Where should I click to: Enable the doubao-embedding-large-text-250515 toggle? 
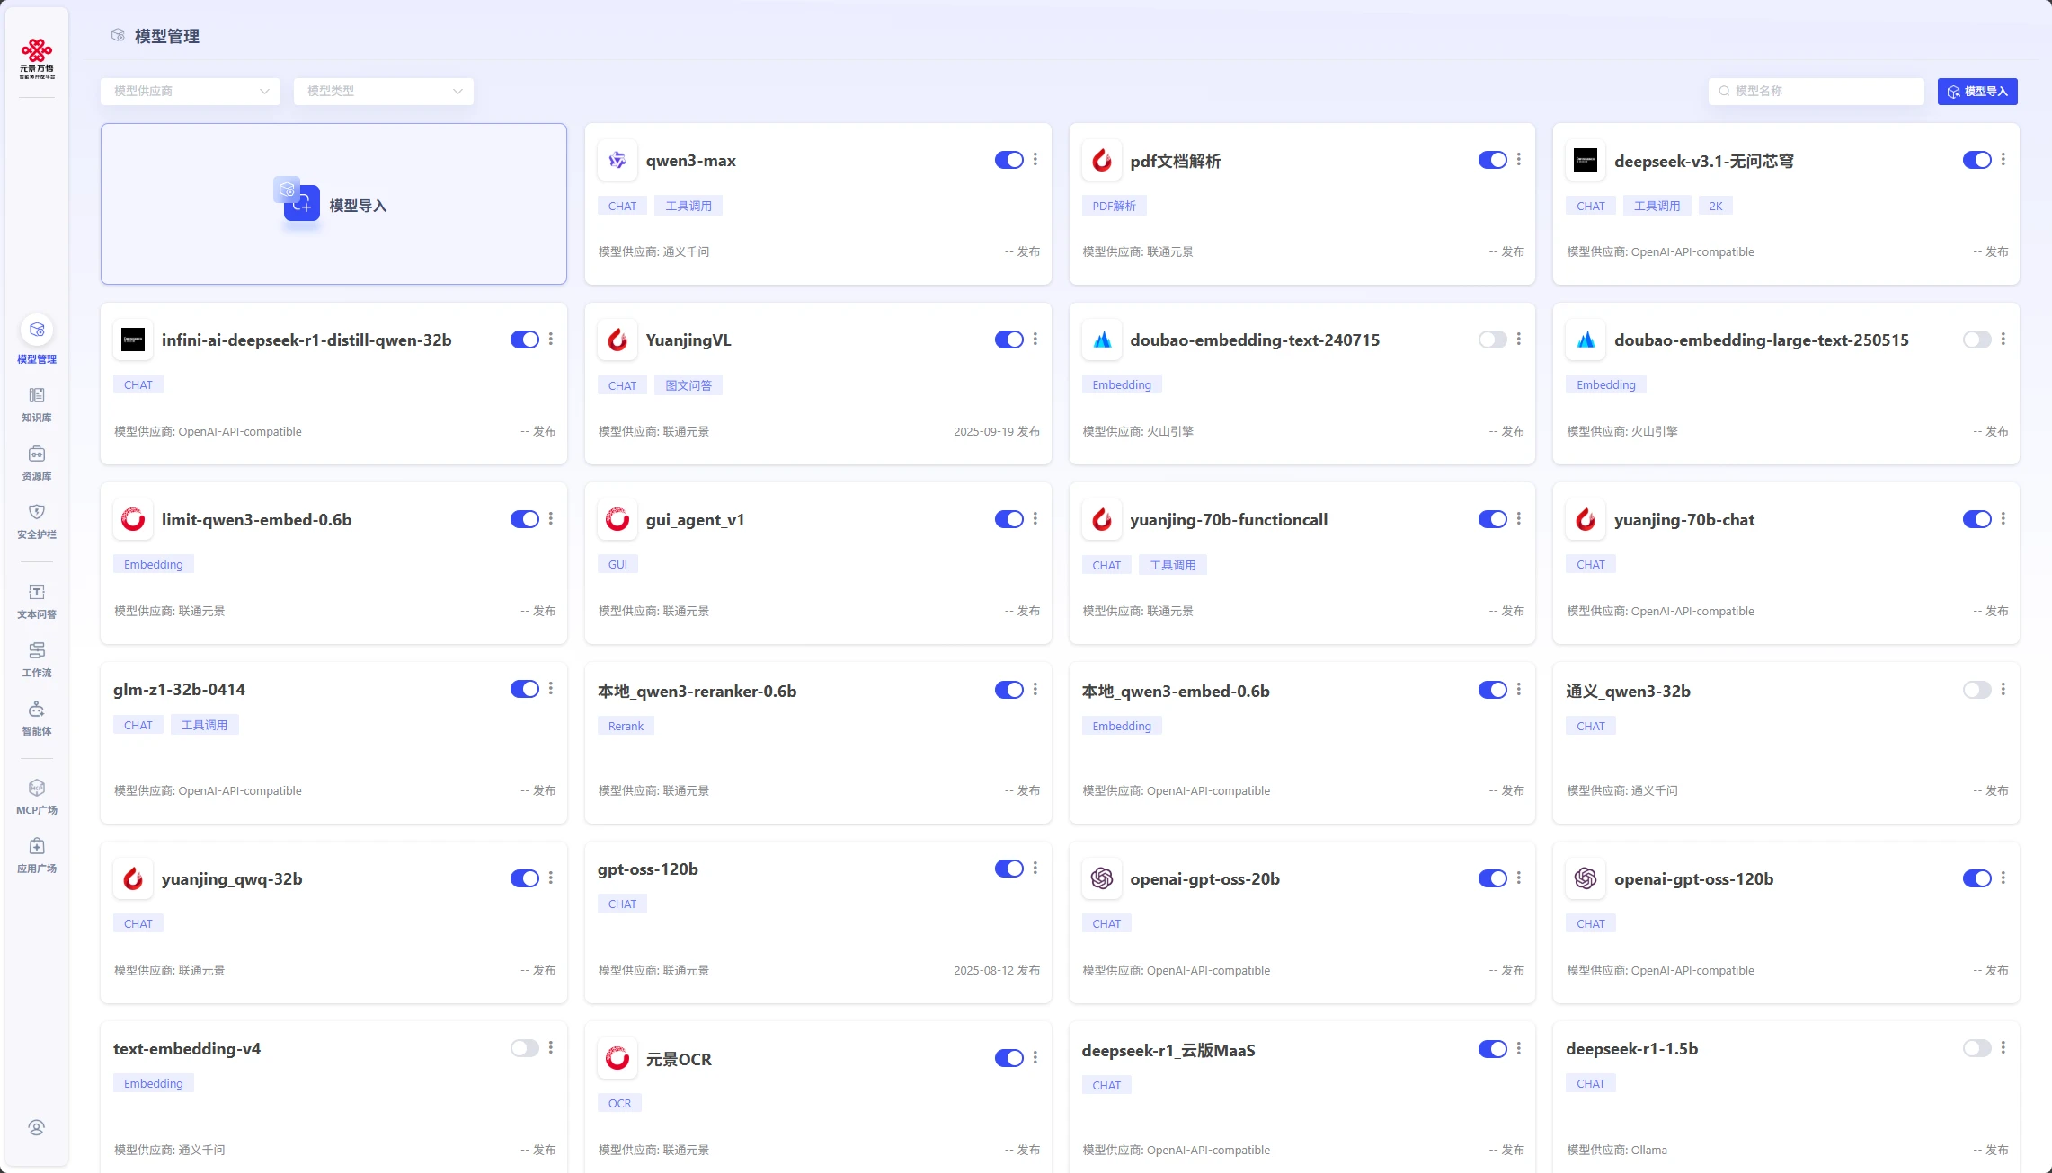point(1977,340)
